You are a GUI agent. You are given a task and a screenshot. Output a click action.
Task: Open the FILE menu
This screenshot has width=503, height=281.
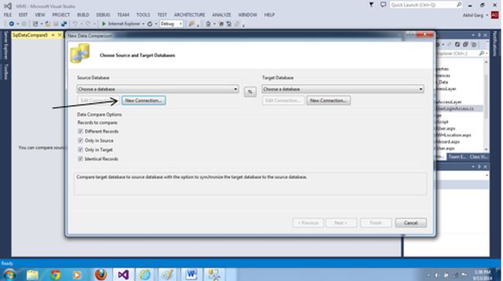8,15
